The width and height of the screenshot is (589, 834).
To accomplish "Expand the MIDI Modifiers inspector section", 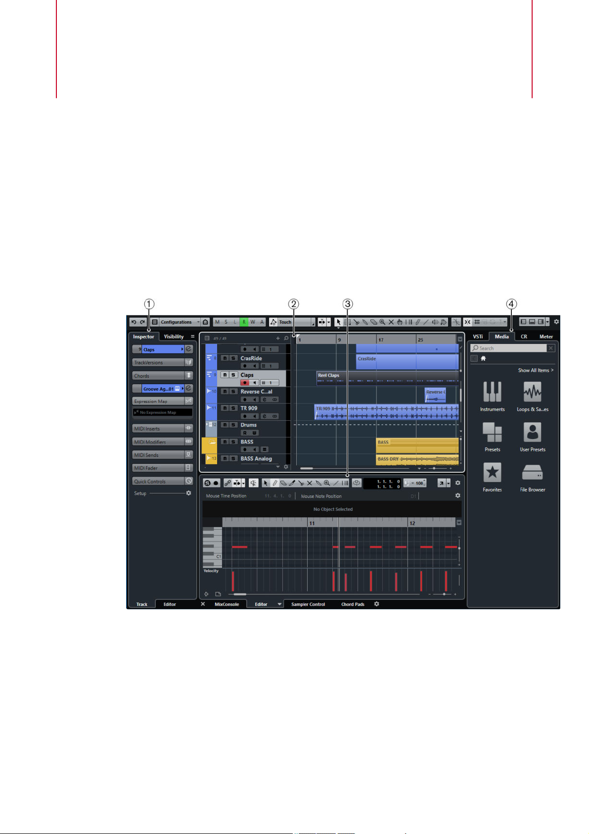I will pyautogui.click(x=163, y=442).
